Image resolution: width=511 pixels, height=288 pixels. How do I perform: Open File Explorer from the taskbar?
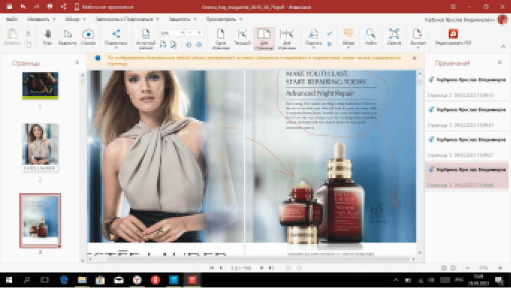[x=82, y=280]
